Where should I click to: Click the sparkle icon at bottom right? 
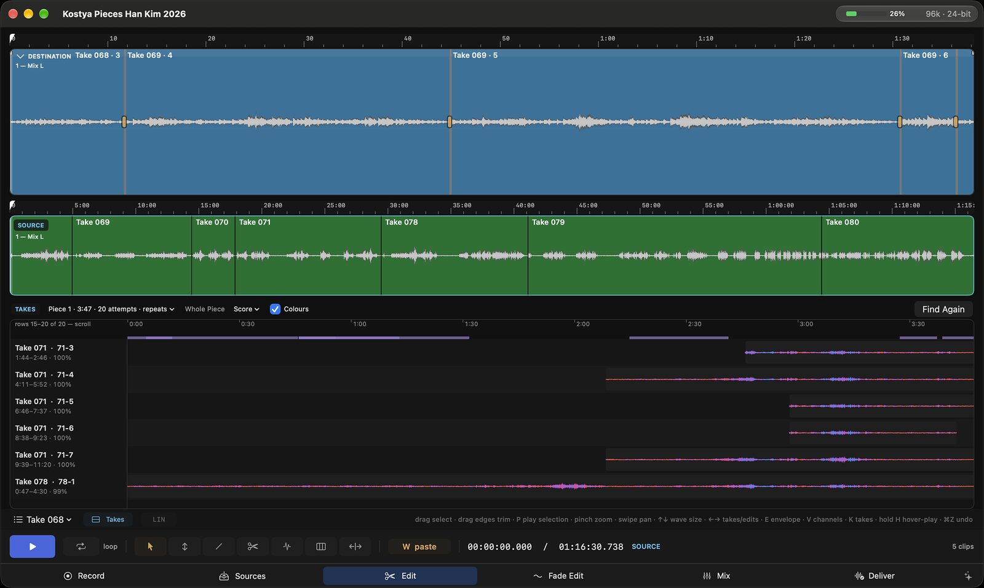coord(968,576)
